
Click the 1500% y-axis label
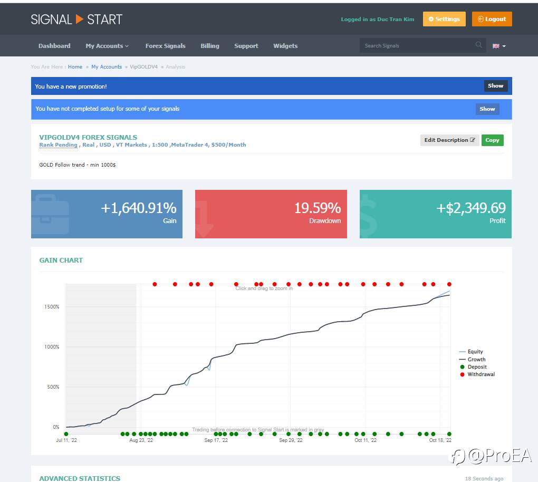[52, 307]
